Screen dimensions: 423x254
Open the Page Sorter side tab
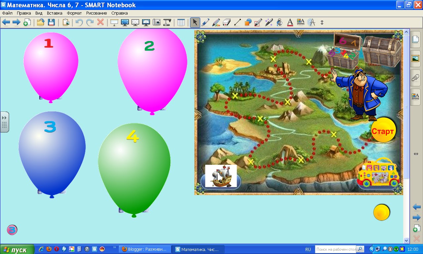pos(415,39)
